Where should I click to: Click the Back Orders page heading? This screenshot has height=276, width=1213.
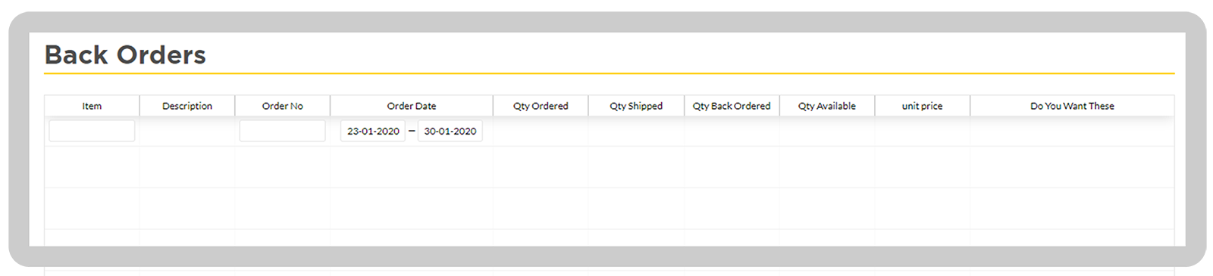[x=125, y=55]
